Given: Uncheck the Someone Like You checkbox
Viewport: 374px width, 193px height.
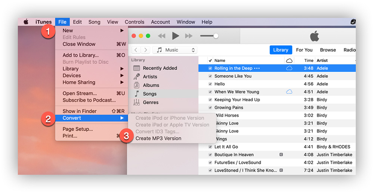Looking at the screenshot, I should [x=210, y=76].
